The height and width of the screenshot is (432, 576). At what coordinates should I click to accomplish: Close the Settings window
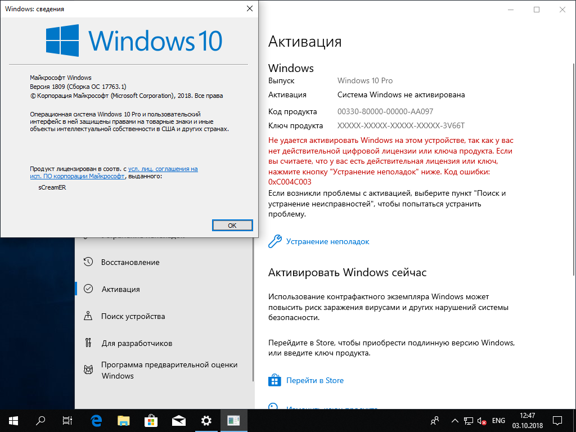(x=562, y=10)
